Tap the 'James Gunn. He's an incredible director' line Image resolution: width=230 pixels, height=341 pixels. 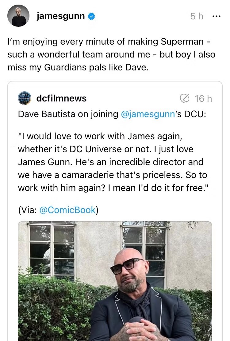111,162
